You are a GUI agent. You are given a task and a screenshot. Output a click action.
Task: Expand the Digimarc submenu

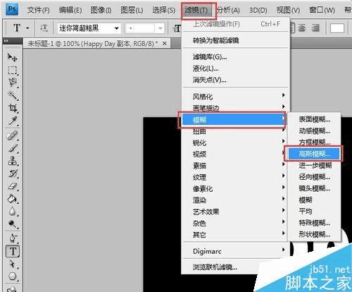coord(236,251)
